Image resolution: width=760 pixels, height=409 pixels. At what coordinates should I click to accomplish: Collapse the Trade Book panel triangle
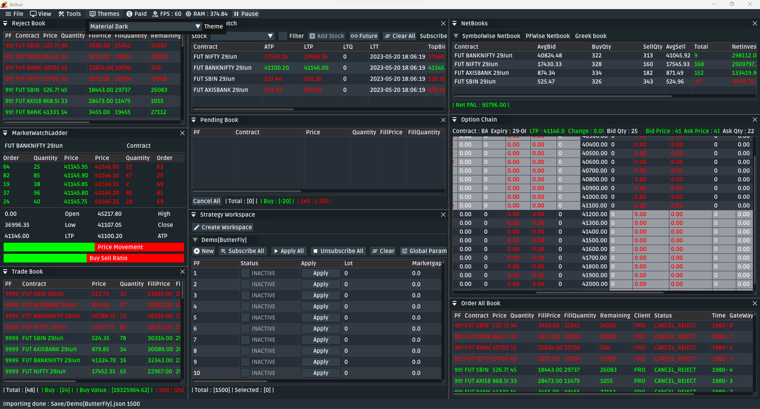[x=6, y=272]
